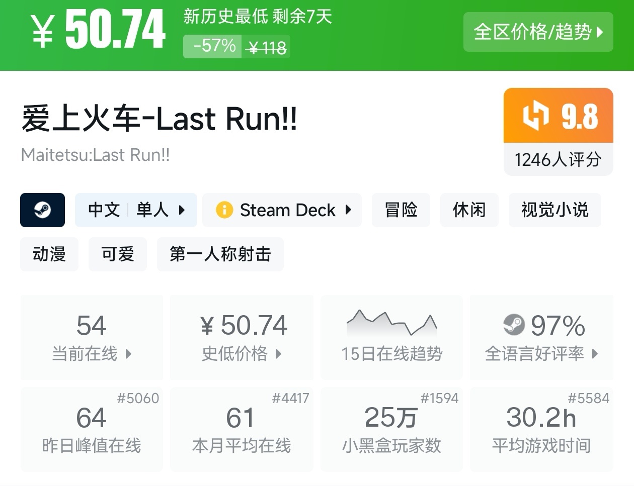634x486 pixels.
Task: Select the 休闲 casual tag
Action: 469,210
